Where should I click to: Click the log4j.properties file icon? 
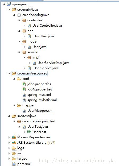[24, 89]
